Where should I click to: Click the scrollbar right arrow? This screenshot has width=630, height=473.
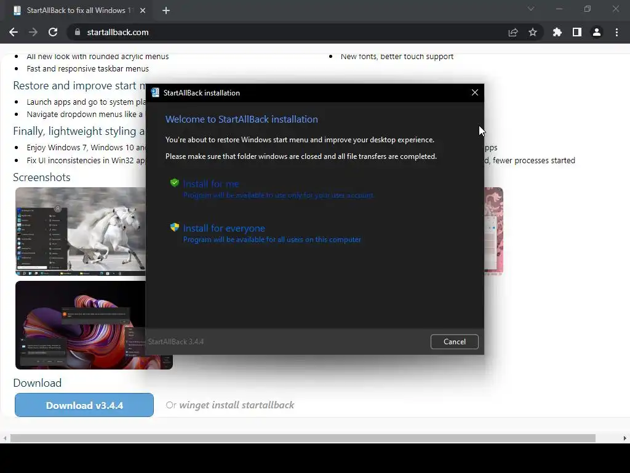(625, 438)
